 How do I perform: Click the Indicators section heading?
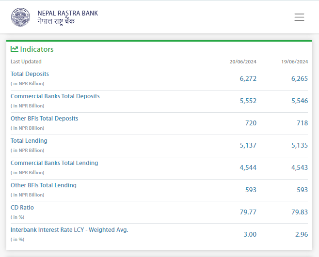tap(37, 49)
